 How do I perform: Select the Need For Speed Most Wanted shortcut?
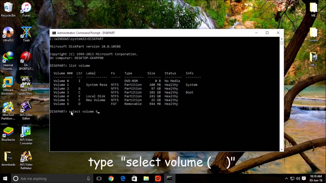tap(26, 86)
